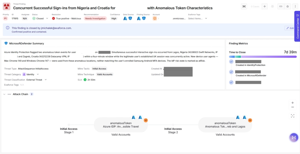The image size is (300, 154).
Task: Add a case with the plus button
Action: [x=264, y=6]
